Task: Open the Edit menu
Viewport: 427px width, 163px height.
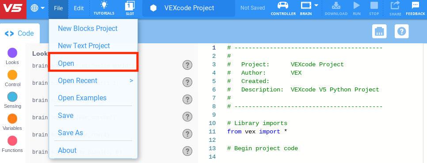Action: coord(79,8)
